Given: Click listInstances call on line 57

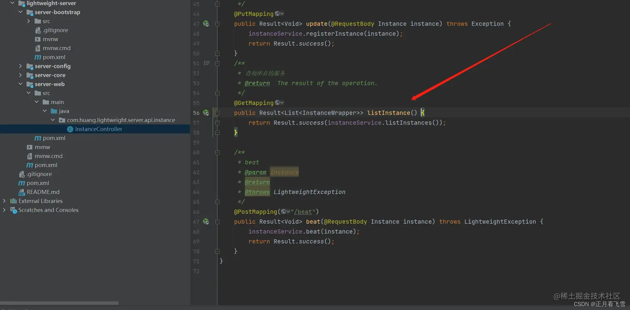Looking at the screenshot, I should pos(408,123).
